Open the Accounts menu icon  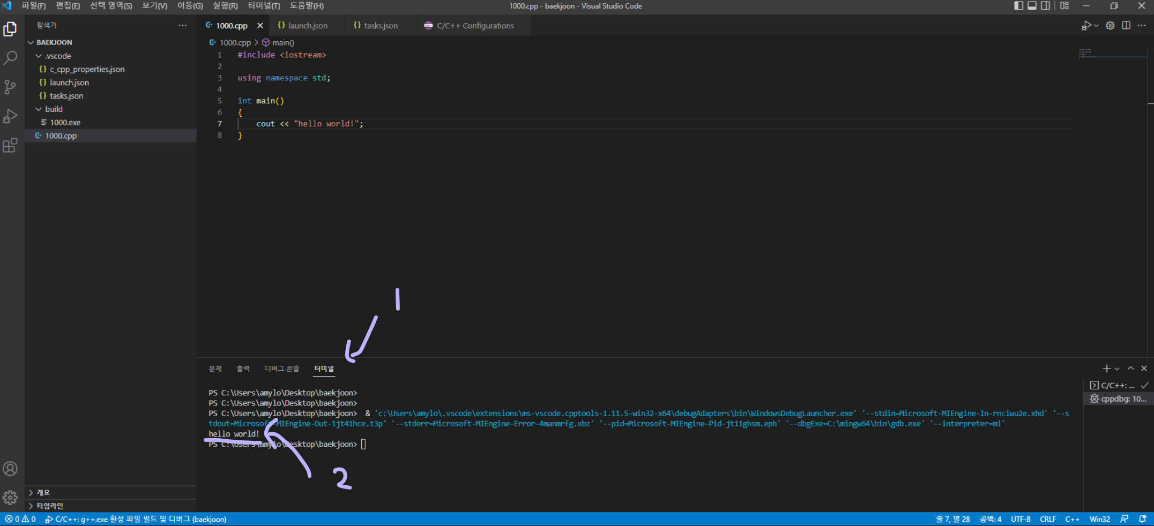click(10, 469)
